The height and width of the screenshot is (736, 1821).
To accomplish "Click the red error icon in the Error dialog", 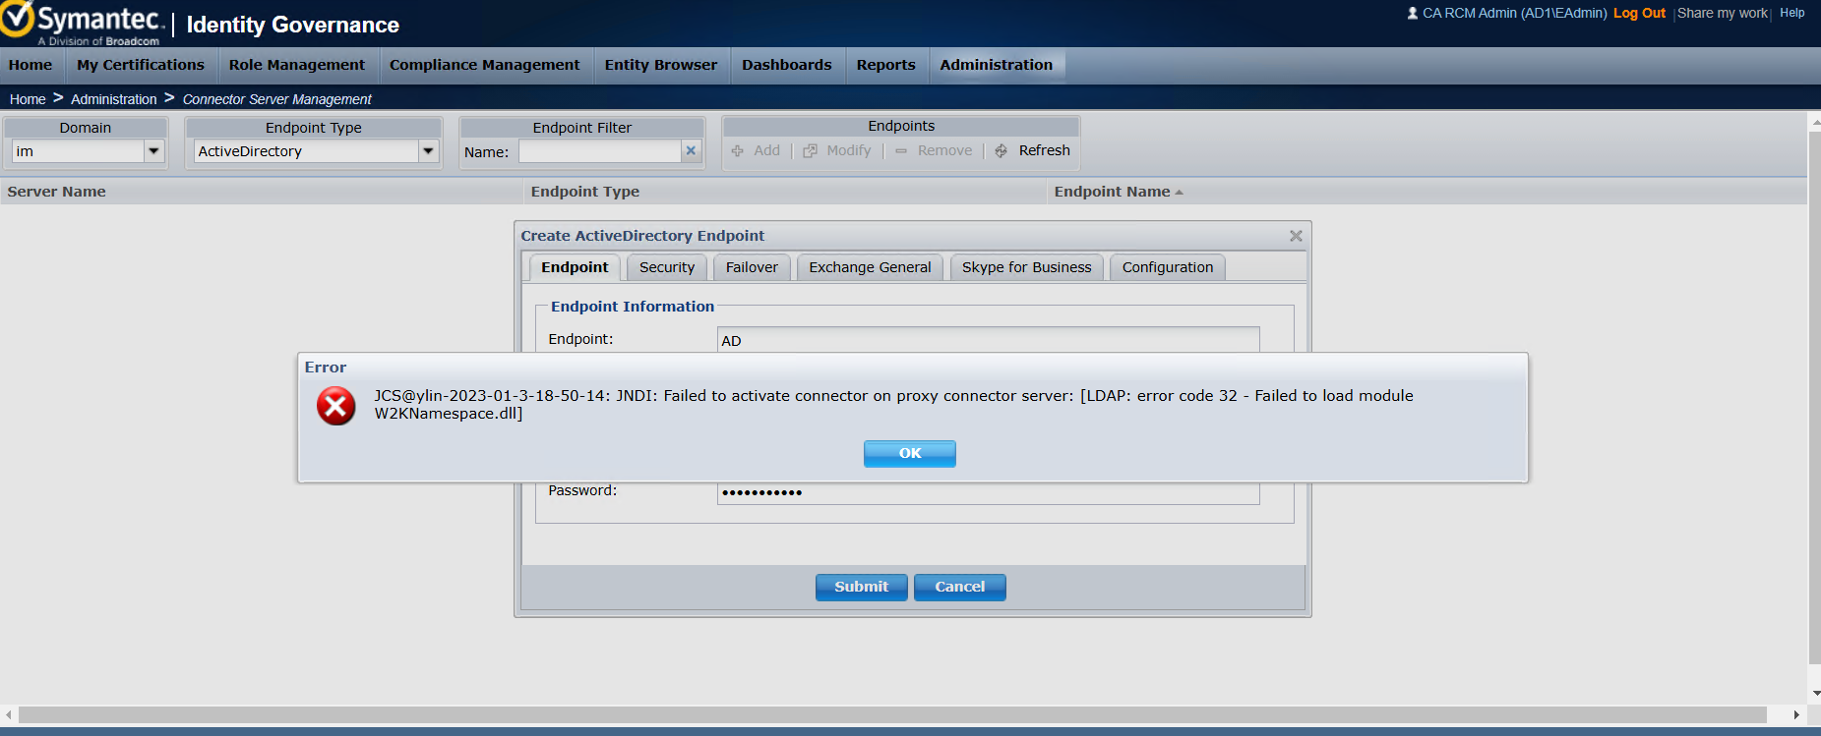I will (x=335, y=405).
